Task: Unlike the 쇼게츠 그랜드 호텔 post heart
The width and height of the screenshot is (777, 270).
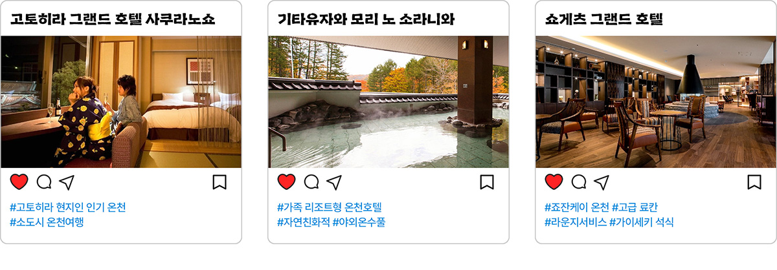Action: 554,182
